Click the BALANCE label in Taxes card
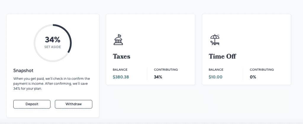The height and width of the screenshot is (124, 303). (120, 70)
